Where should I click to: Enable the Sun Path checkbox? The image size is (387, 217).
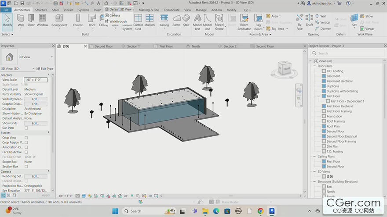[26, 128]
